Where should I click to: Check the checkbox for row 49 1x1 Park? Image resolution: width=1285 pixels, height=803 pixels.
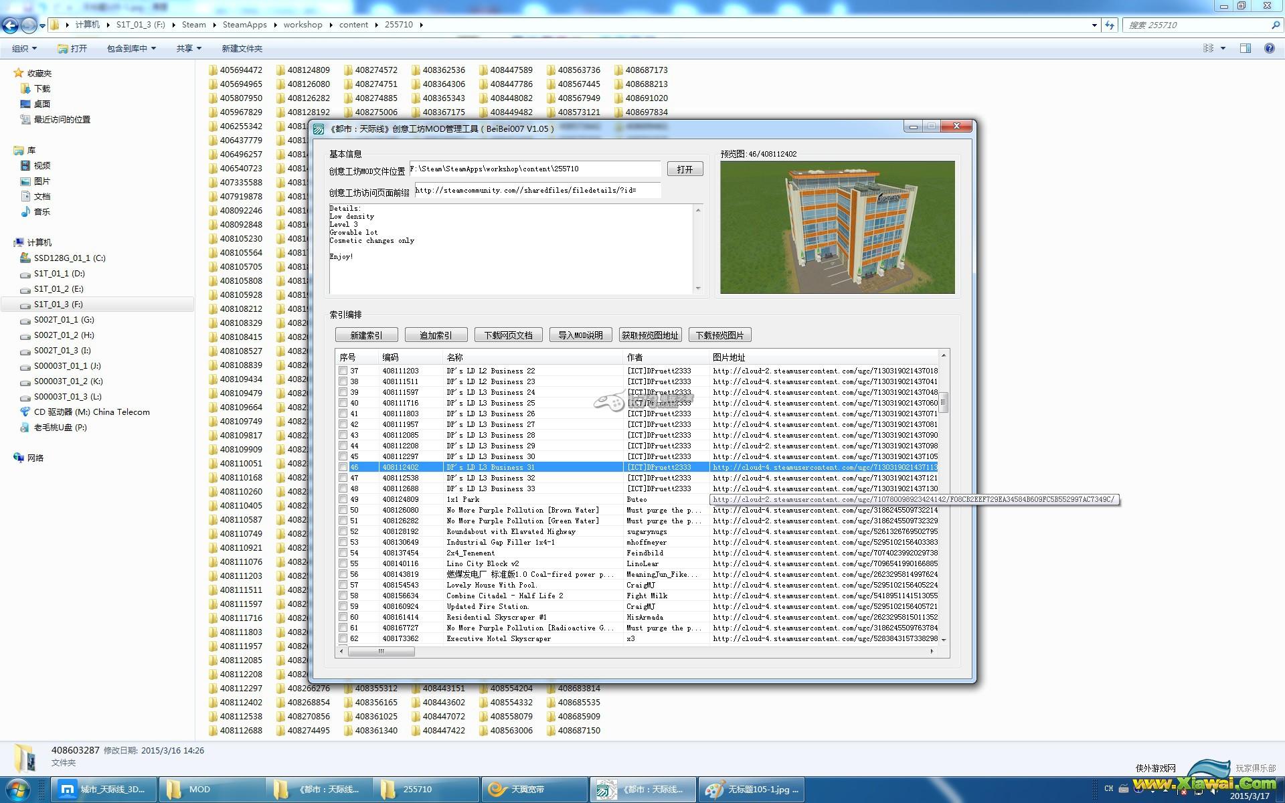click(x=343, y=499)
